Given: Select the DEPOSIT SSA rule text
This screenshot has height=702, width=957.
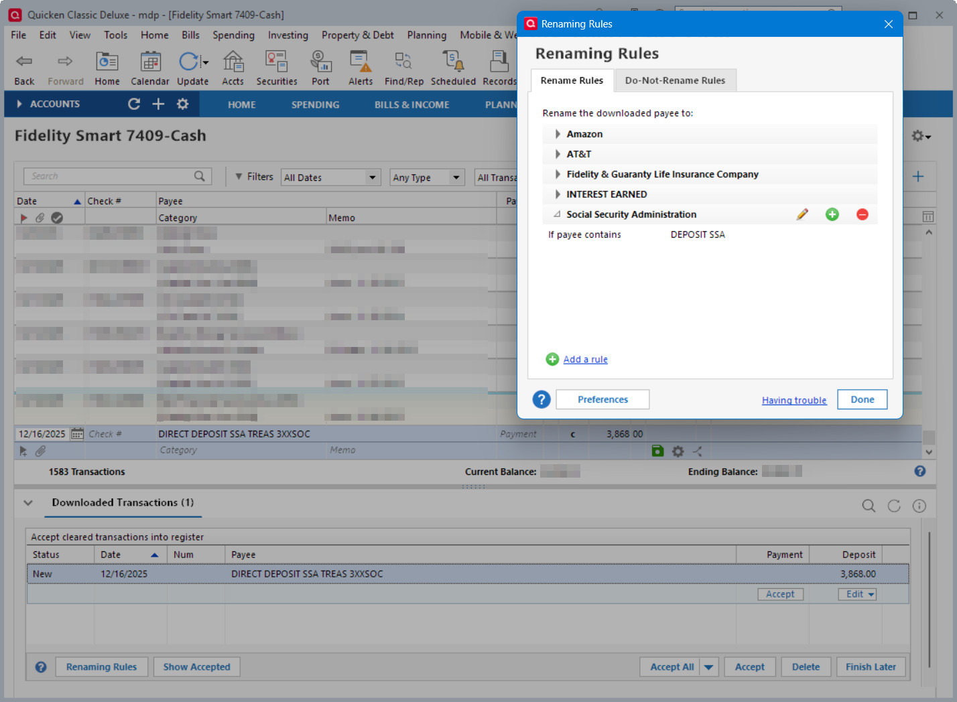Looking at the screenshot, I should [698, 234].
